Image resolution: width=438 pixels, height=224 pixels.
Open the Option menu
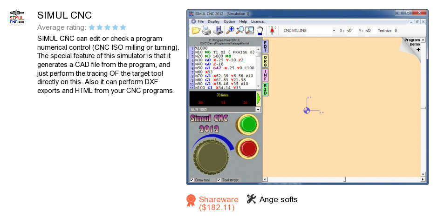pyautogui.click(x=229, y=21)
